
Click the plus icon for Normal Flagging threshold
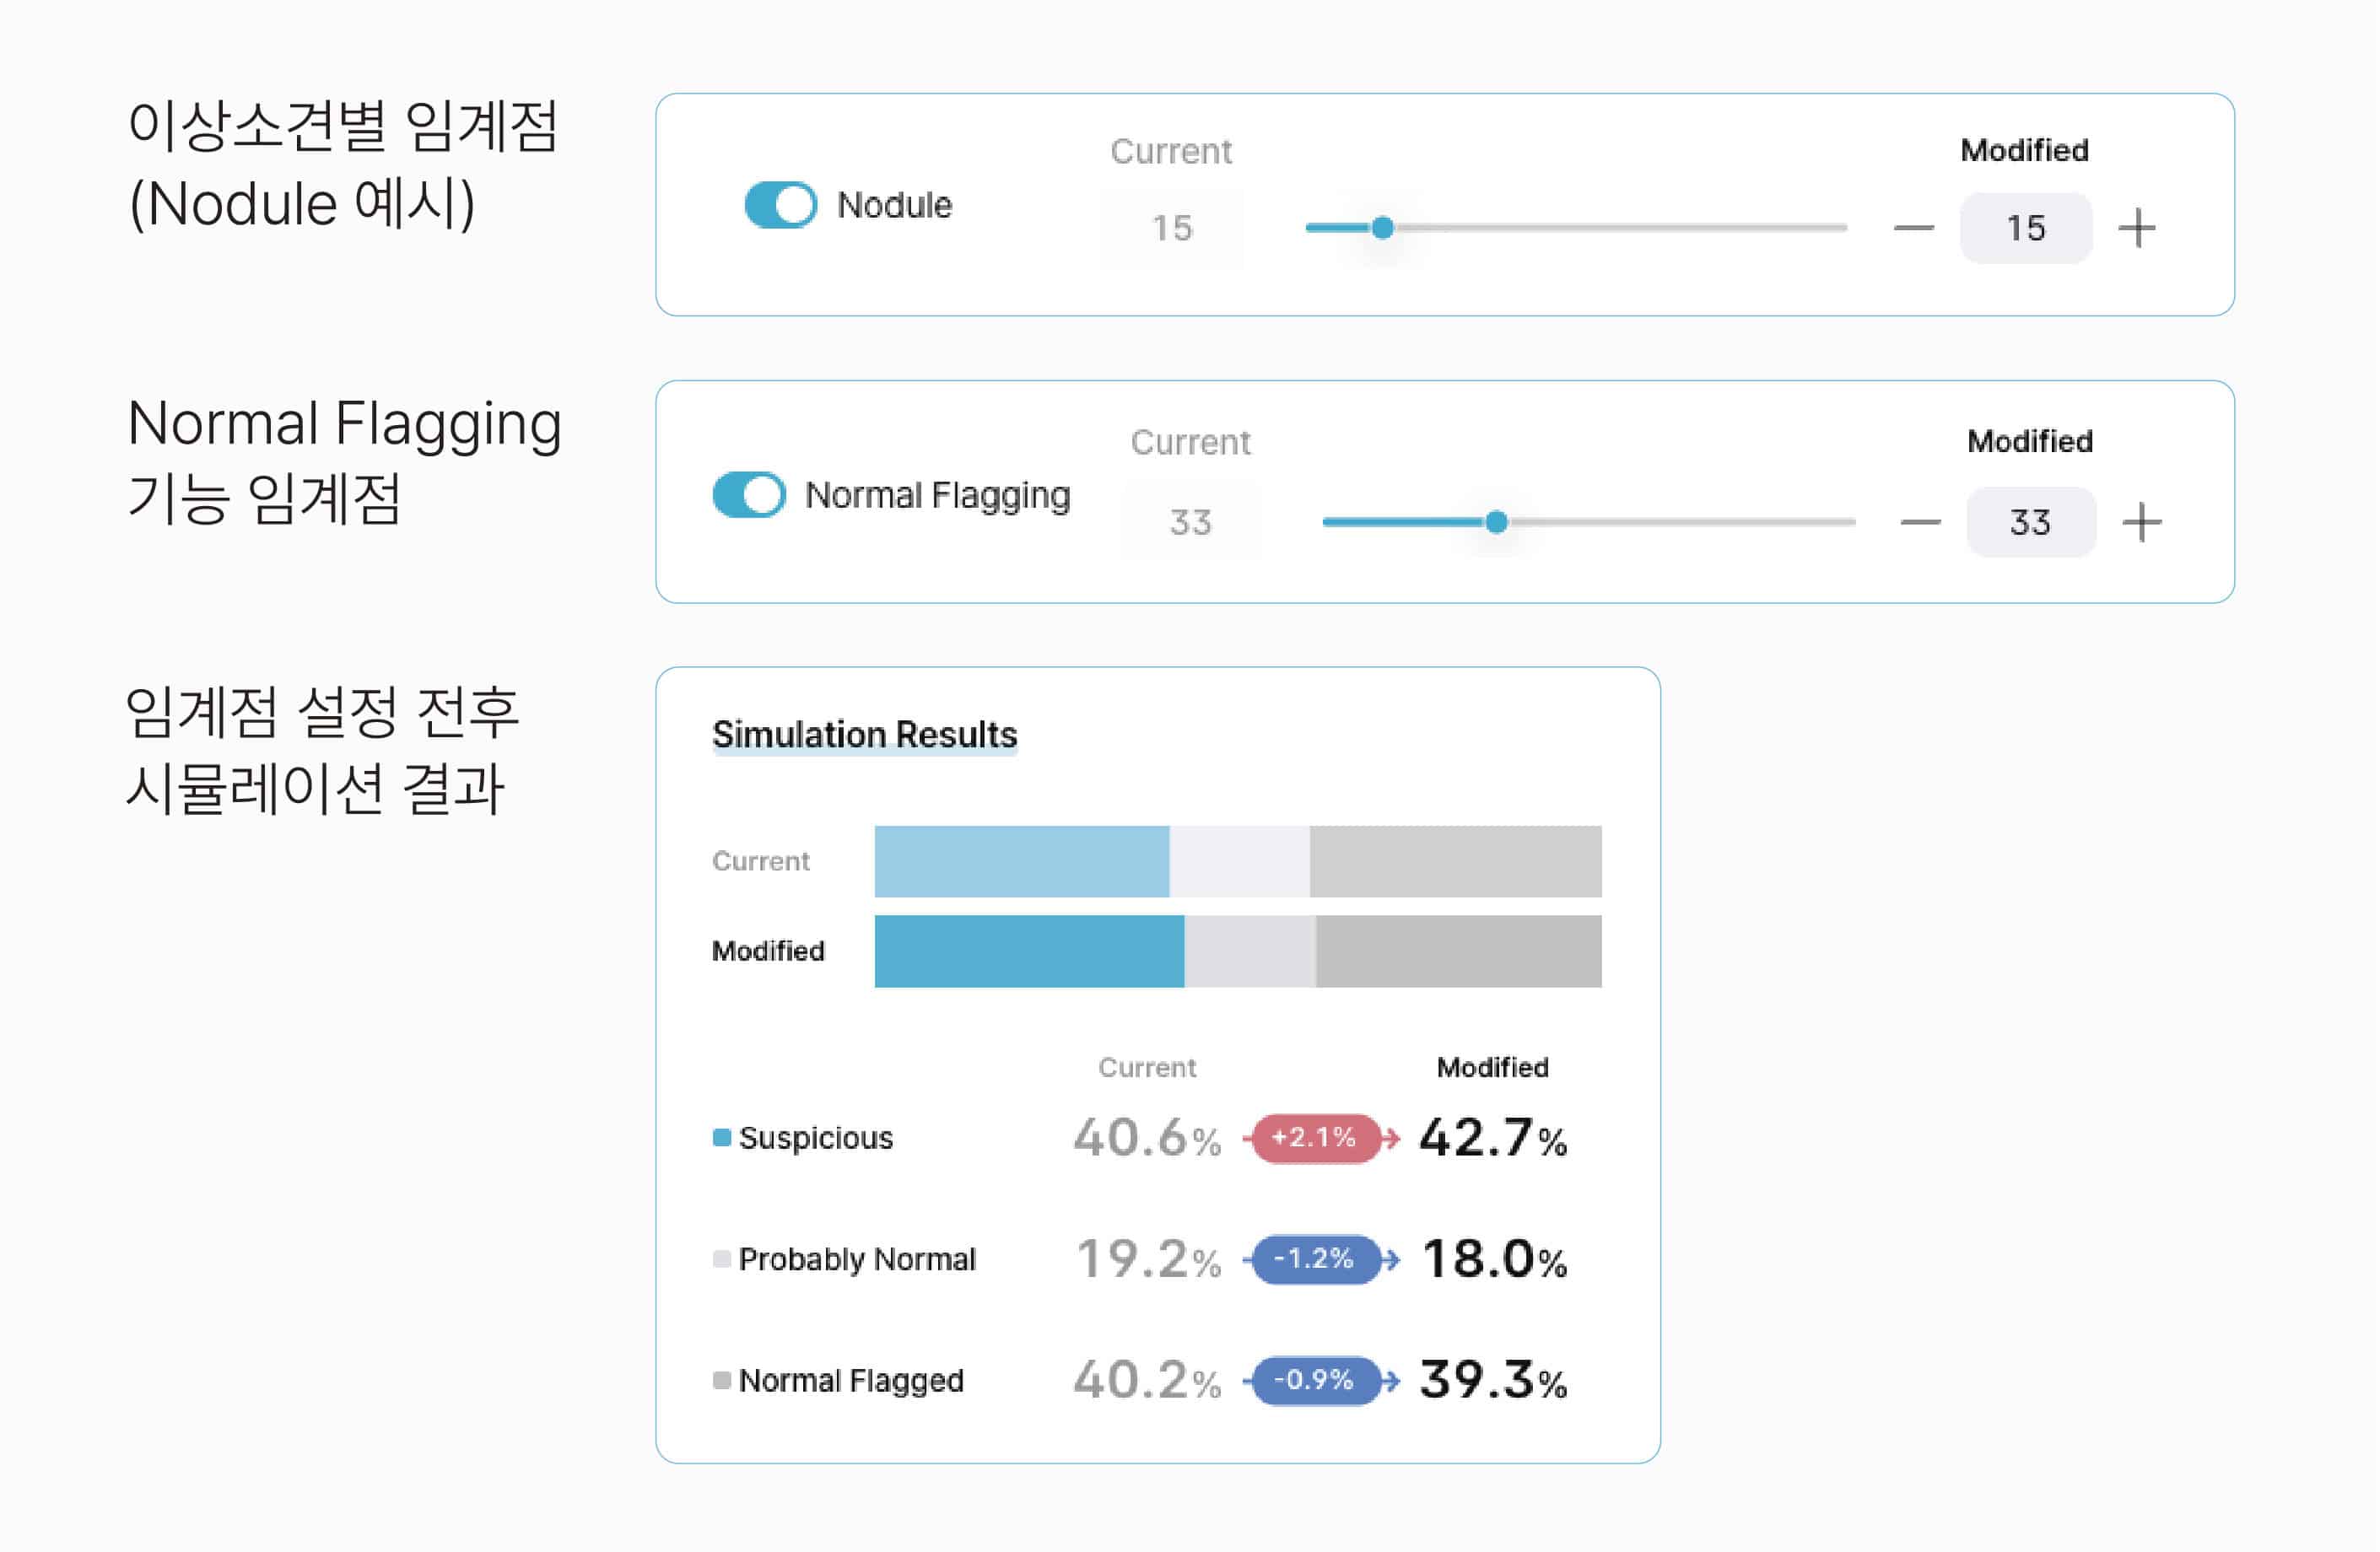[2143, 520]
